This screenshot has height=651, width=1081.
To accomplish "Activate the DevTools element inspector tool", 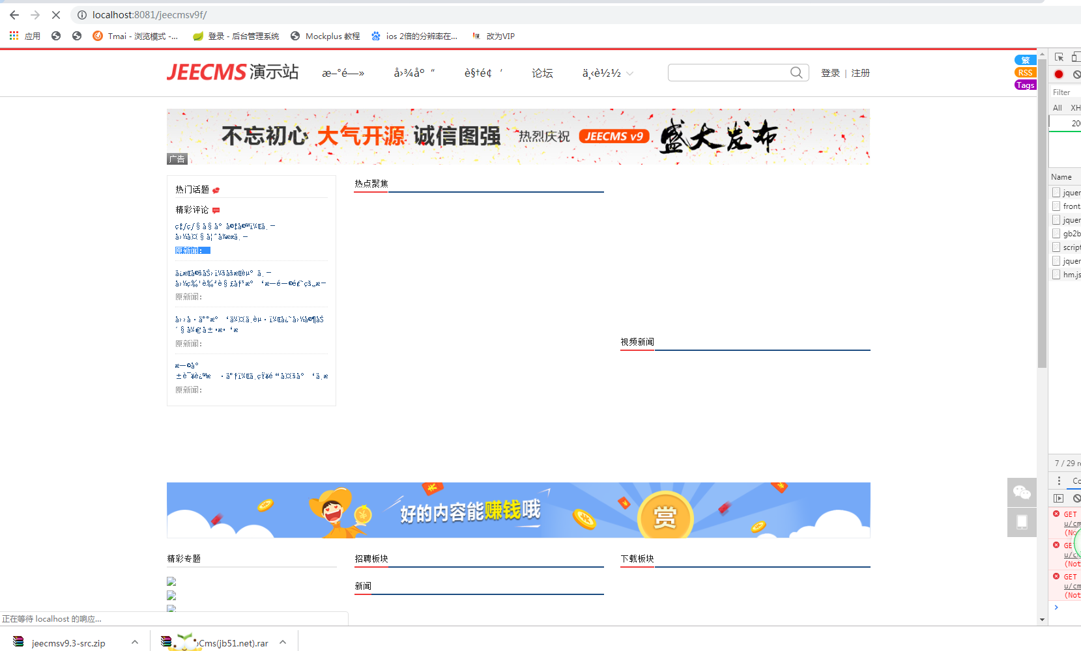I will click(x=1059, y=57).
